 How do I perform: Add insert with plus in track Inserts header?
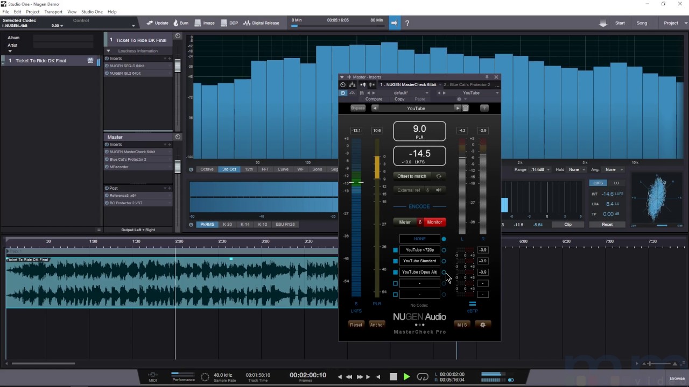(x=170, y=59)
